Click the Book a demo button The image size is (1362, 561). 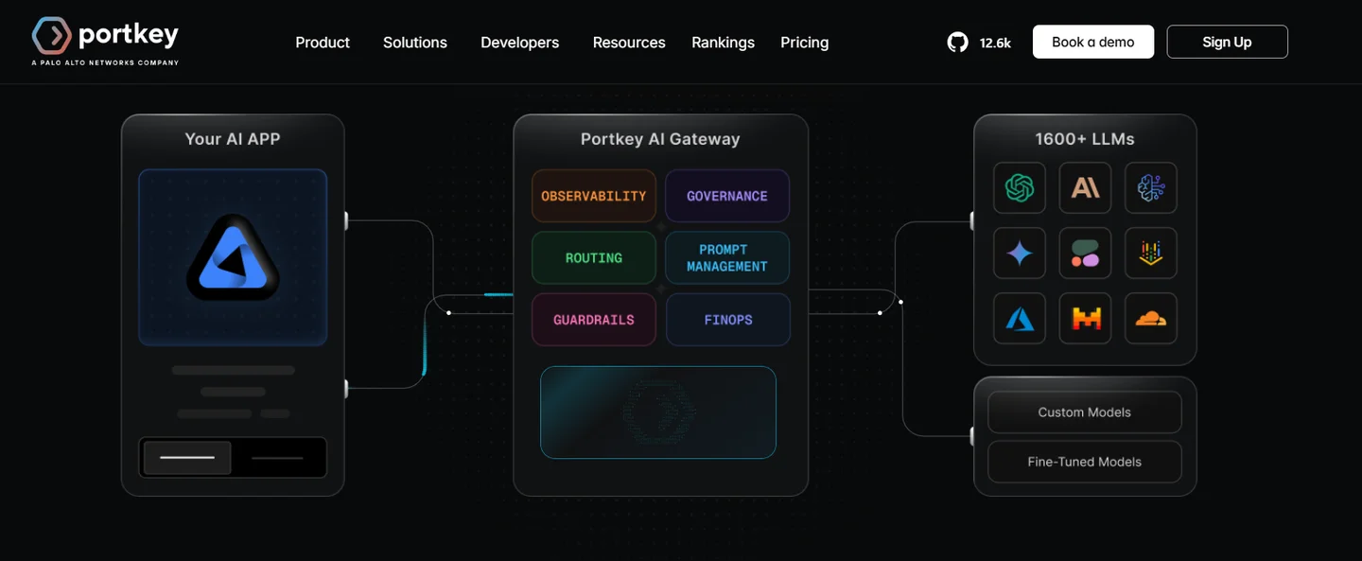tap(1093, 42)
